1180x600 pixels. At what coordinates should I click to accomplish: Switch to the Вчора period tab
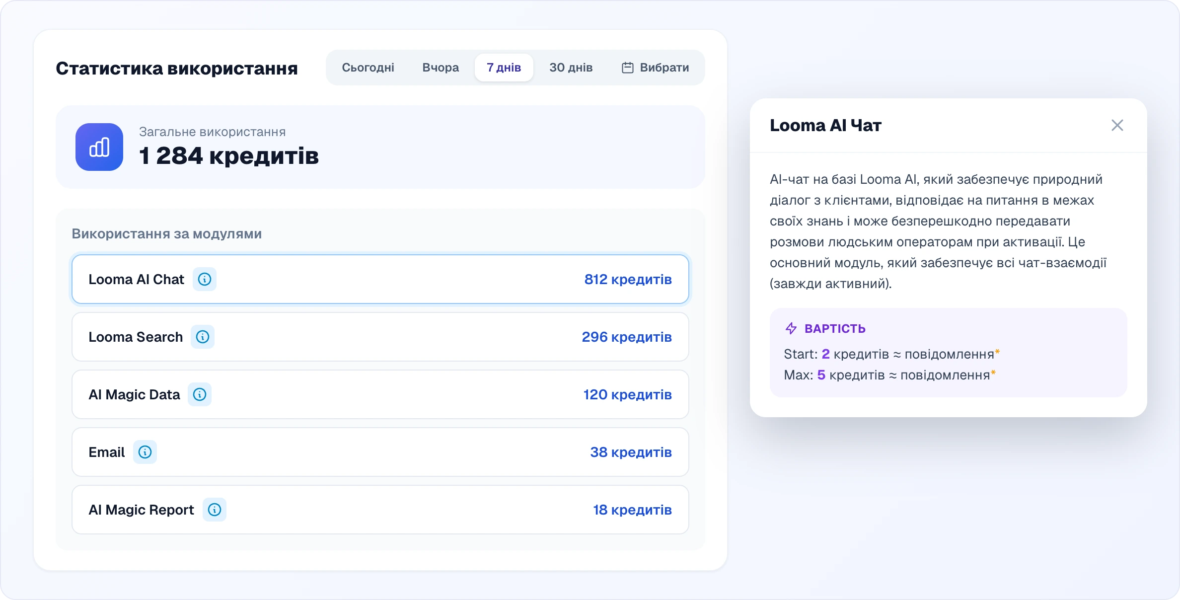[x=441, y=68]
